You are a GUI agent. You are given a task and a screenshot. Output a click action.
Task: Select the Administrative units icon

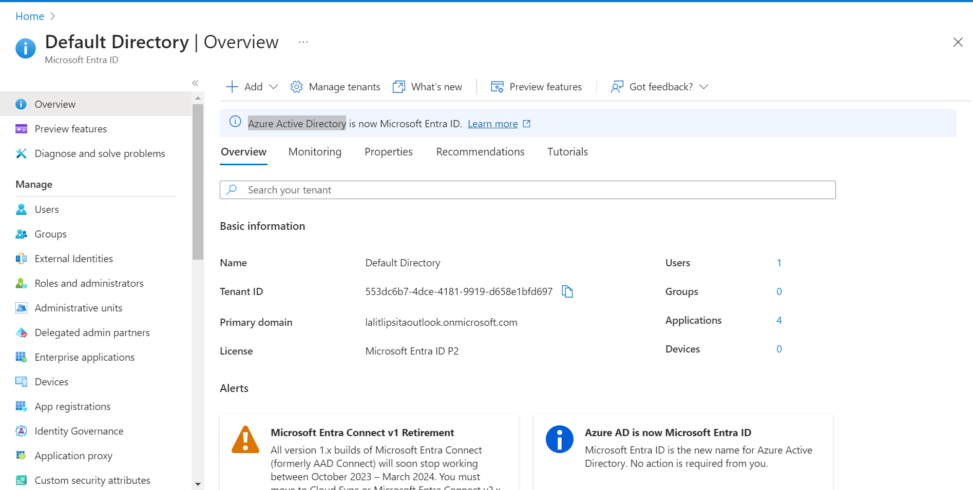click(x=21, y=308)
